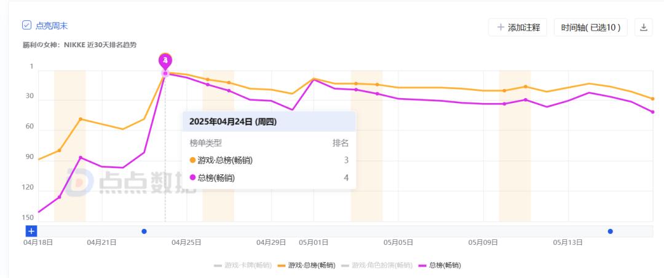Click the orange dot beside 游戏-总榜(畅销) in the tooltip

(192, 160)
